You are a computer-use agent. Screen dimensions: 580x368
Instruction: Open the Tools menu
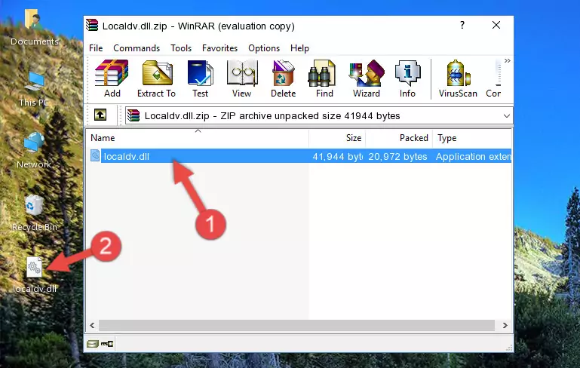pos(181,48)
